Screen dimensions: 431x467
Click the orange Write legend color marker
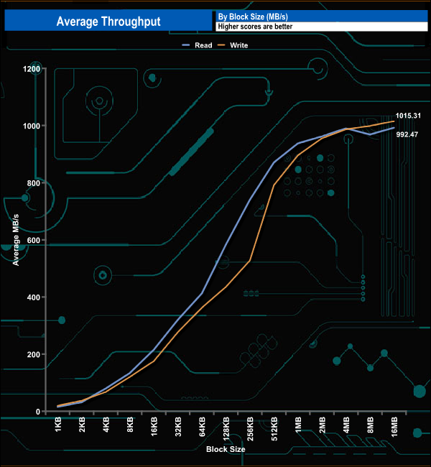[x=221, y=45]
